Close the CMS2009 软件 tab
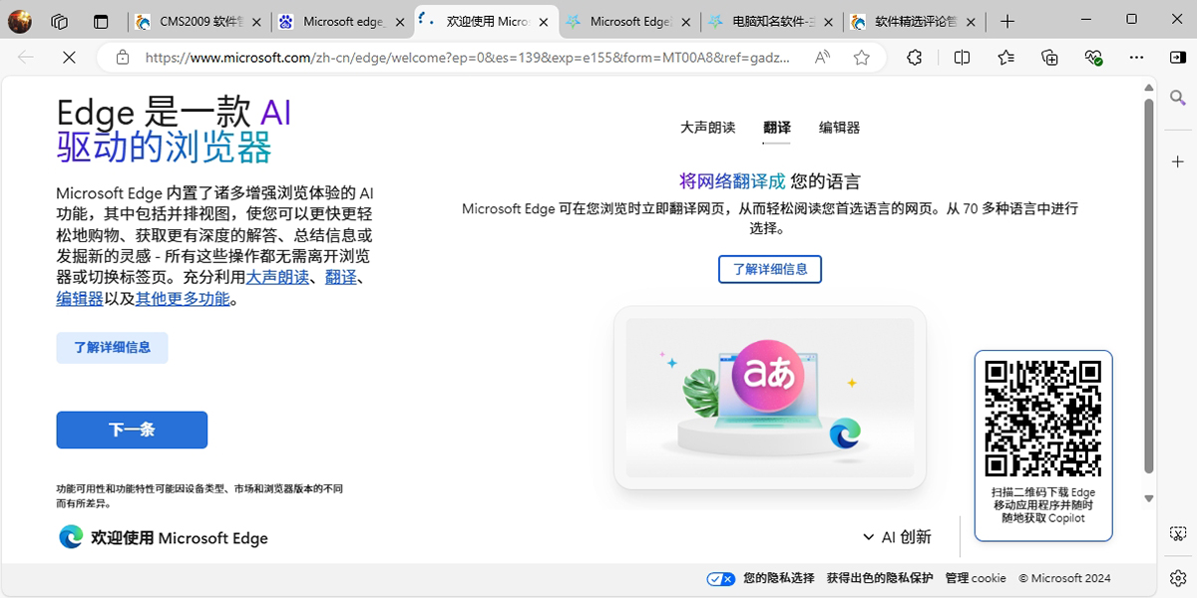 pyautogui.click(x=256, y=22)
